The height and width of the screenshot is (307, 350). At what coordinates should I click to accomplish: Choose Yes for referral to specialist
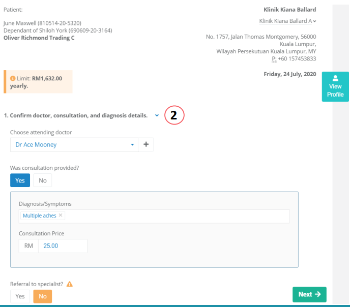coord(20,296)
